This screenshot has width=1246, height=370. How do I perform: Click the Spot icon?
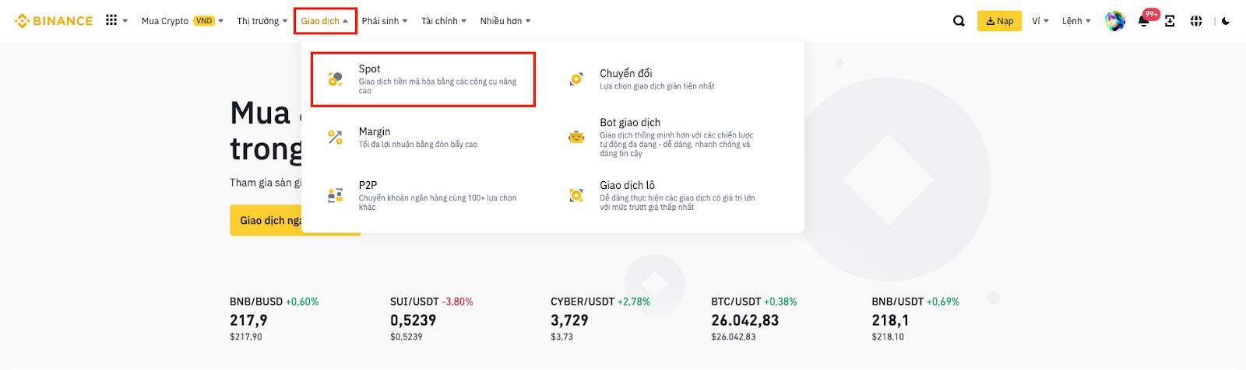click(x=335, y=79)
